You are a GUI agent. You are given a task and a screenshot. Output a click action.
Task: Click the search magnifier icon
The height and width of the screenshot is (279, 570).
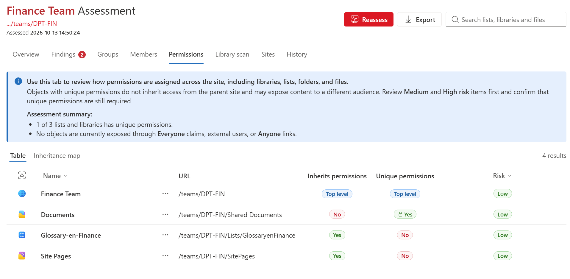[455, 20]
